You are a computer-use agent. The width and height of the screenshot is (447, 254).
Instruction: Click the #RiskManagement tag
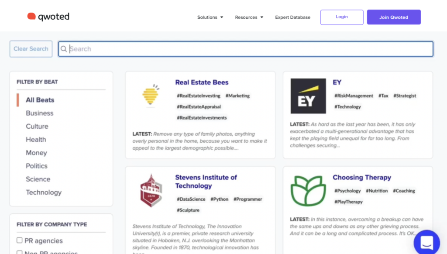[x=354, y=96]
